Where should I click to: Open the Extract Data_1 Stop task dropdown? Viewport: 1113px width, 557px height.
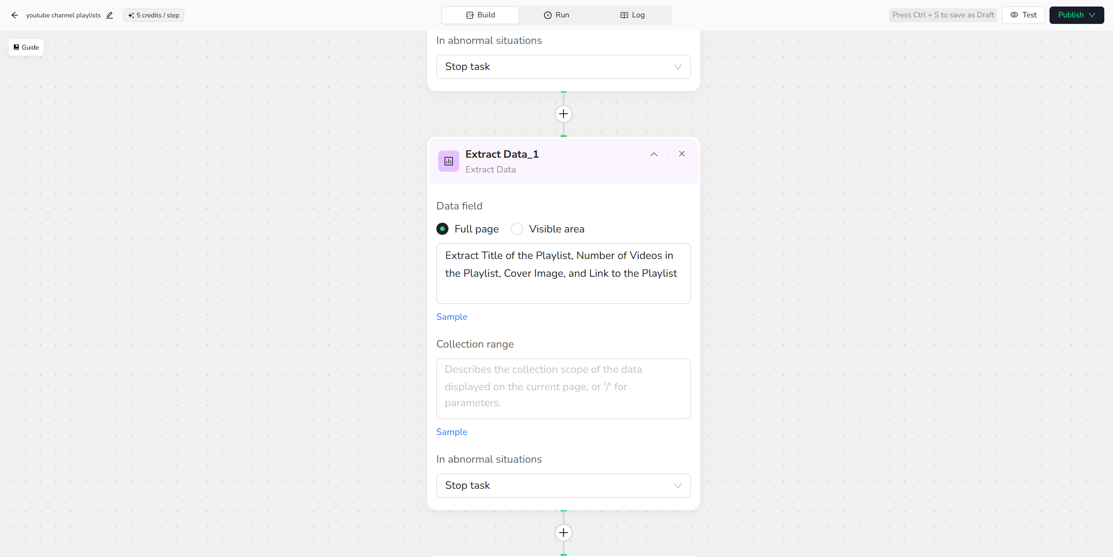click(x=563, y=486)
